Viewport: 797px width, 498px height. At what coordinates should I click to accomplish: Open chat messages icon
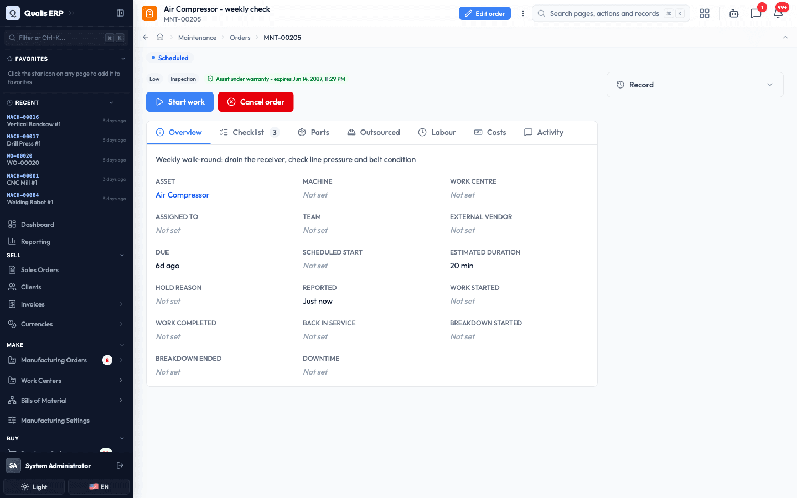[x=756, y=13]
